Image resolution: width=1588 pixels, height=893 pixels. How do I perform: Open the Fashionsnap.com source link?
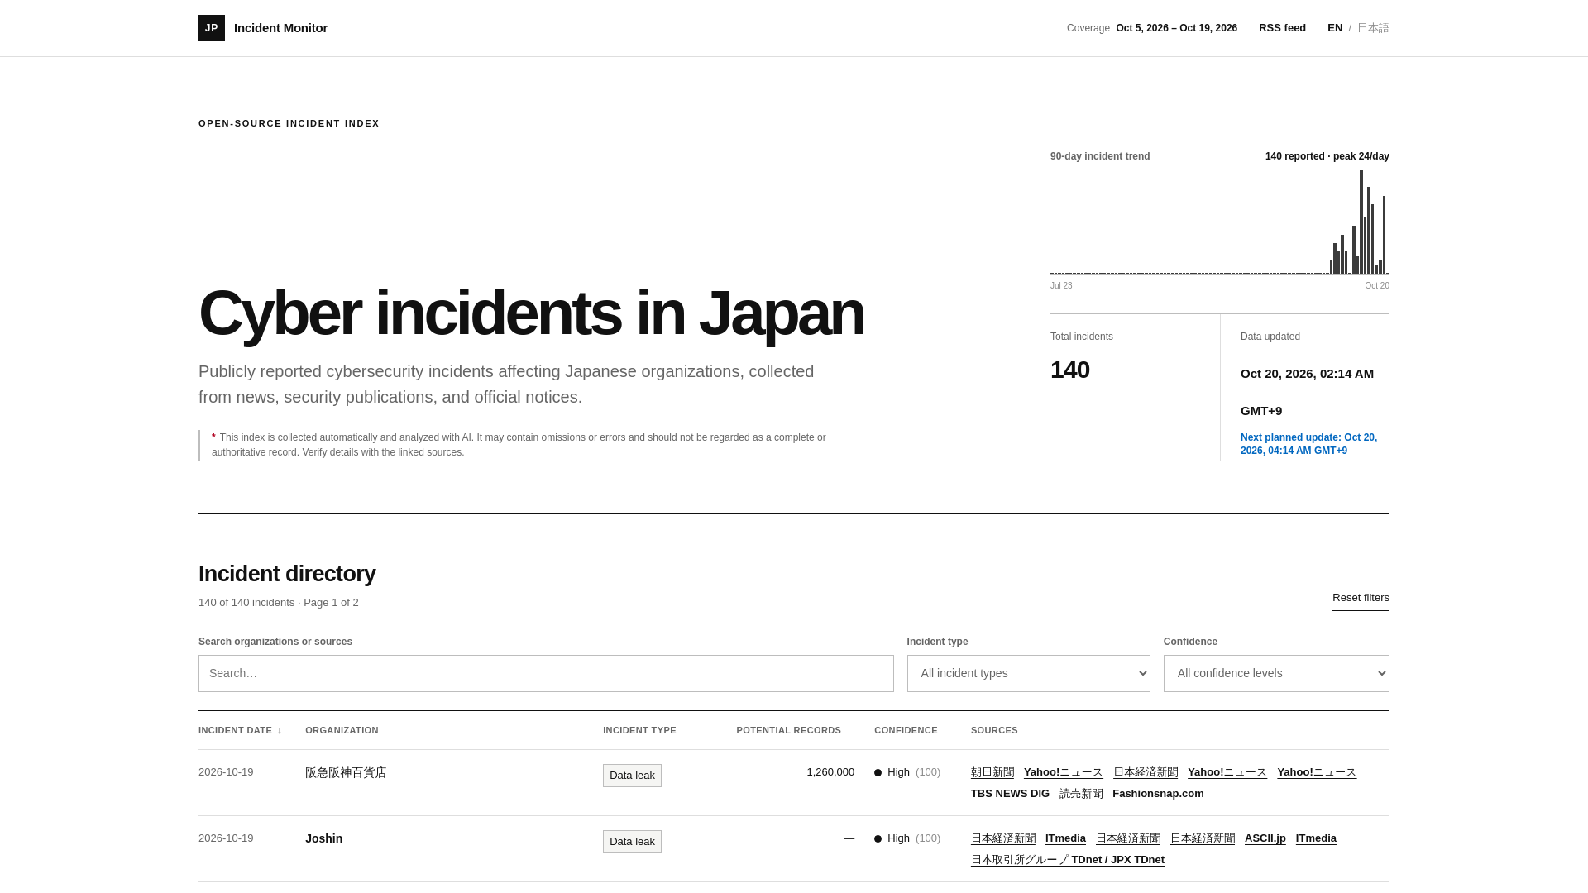coord(1158,794)
